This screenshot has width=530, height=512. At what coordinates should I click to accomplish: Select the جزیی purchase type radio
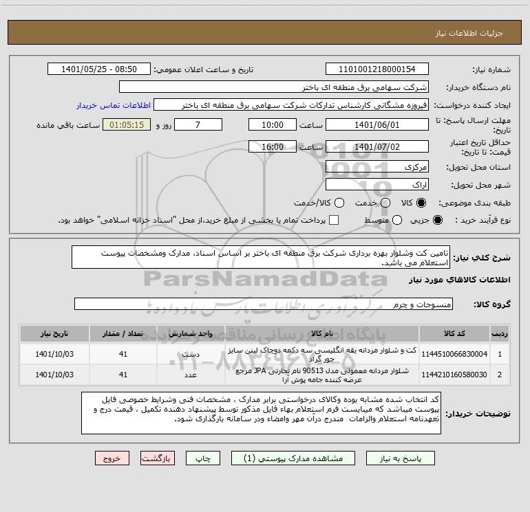pos(437,220)
